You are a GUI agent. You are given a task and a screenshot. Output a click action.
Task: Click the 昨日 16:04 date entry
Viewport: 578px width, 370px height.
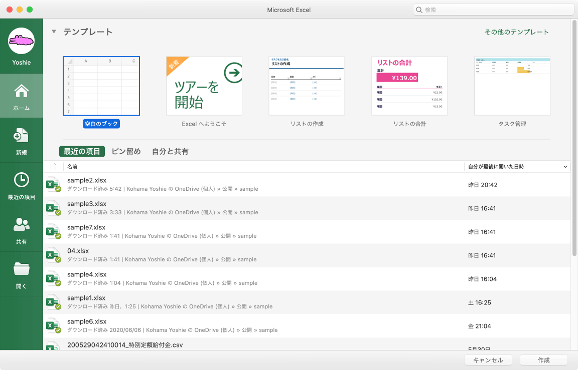click(x=483, y=279)
